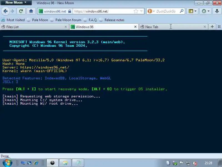Viewport: 222px width, 167px height.
Task: Go forward one page
Action: (x=12, y=11)
